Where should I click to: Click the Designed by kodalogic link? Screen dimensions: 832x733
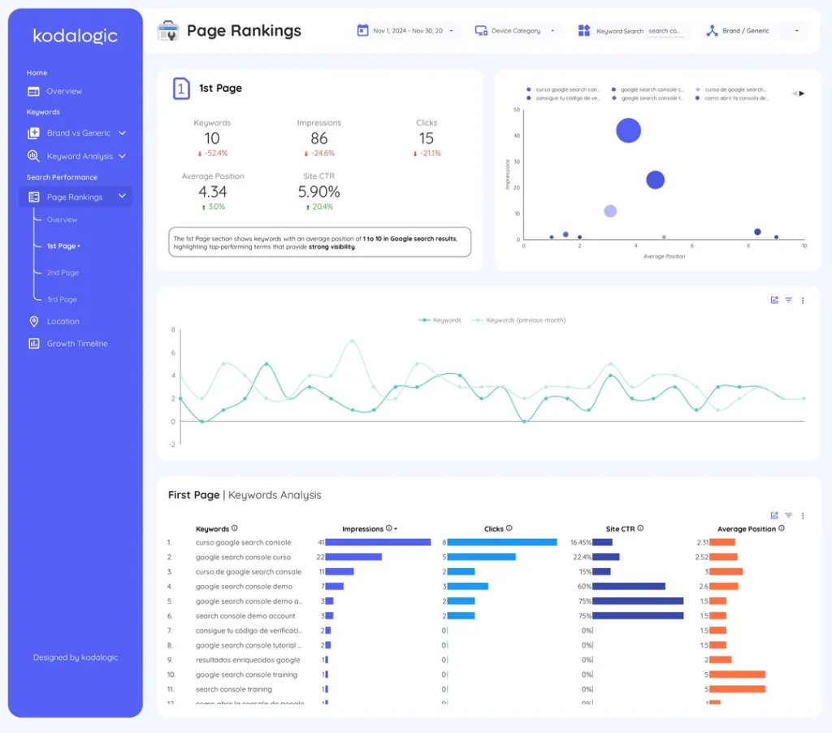[75, 657]
